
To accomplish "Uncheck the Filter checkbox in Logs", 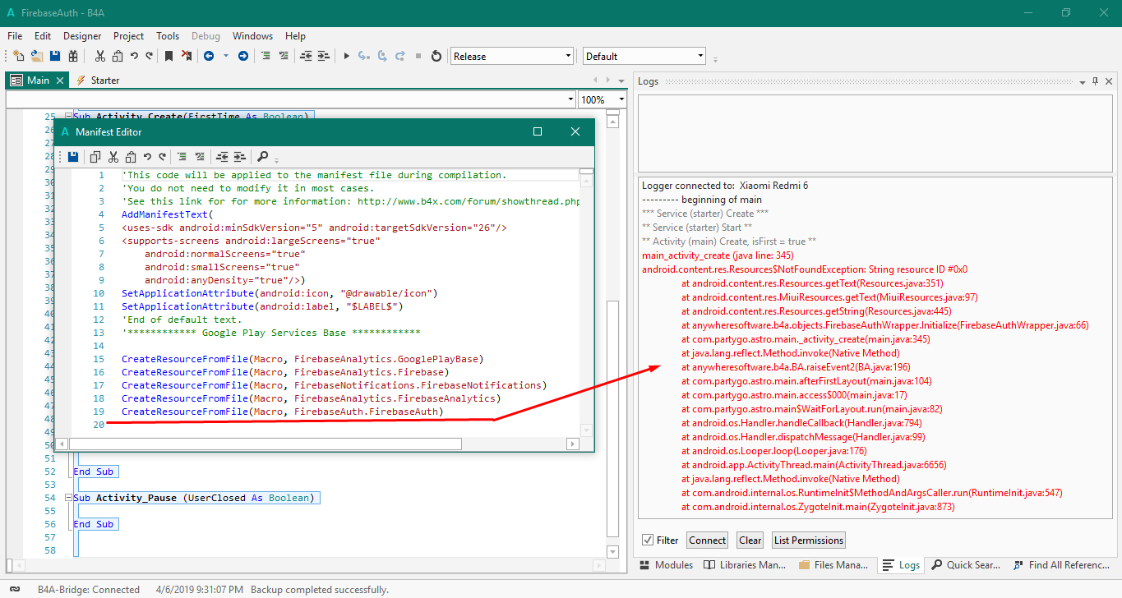I will tap(648, 540).
